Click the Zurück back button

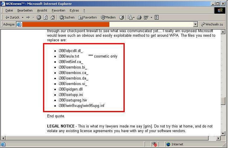coord(12,17)
